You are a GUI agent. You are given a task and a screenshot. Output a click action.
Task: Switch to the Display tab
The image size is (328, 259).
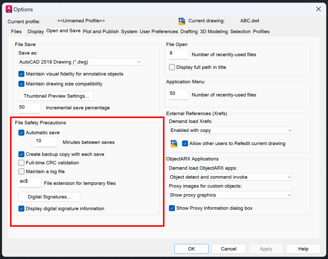tap(35, 31)
